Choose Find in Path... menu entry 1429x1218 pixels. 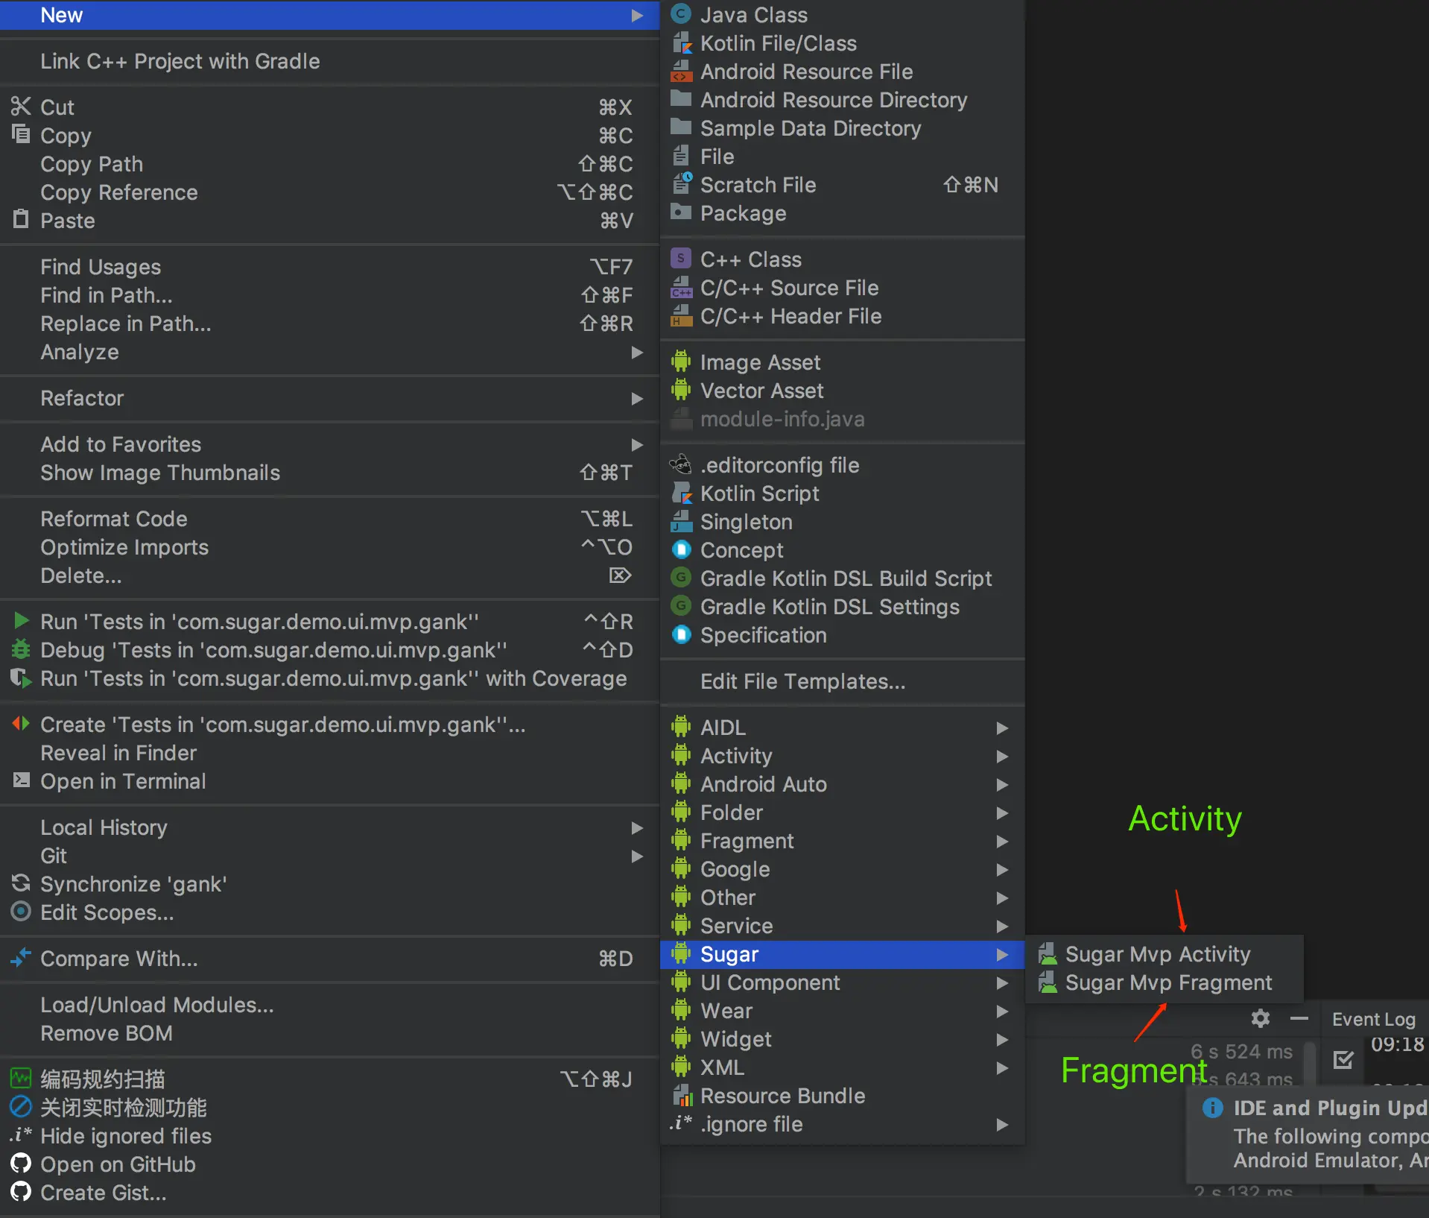click(x=329, y=295)
